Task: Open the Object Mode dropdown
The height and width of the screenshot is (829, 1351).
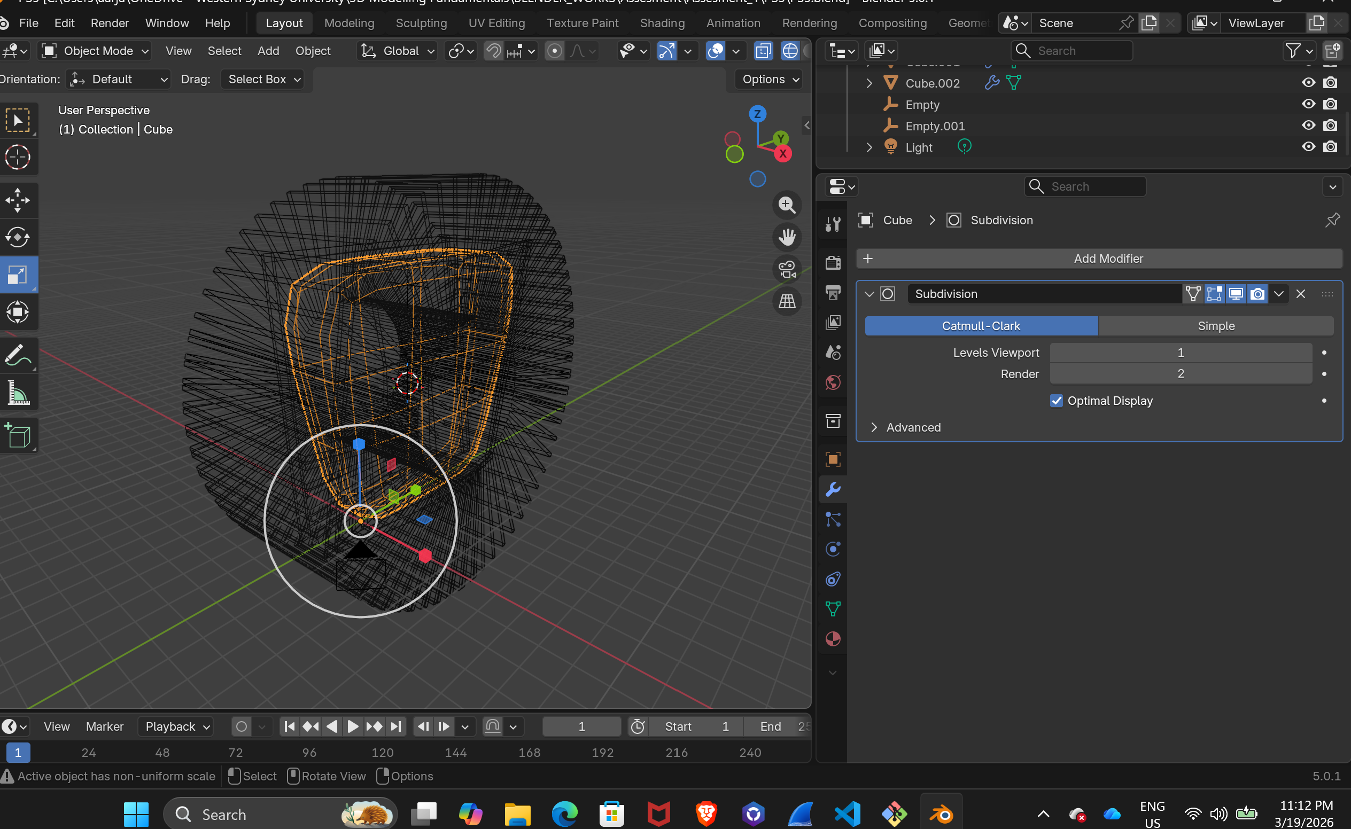Action: tap(96, 51)
